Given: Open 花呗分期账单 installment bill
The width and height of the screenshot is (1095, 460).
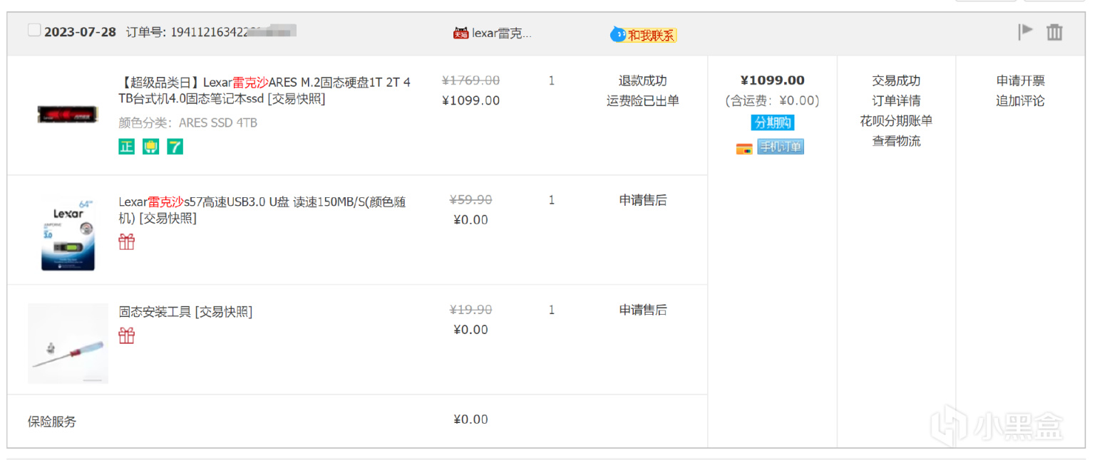Looking at the screenshot, I should tap(896, 121).
